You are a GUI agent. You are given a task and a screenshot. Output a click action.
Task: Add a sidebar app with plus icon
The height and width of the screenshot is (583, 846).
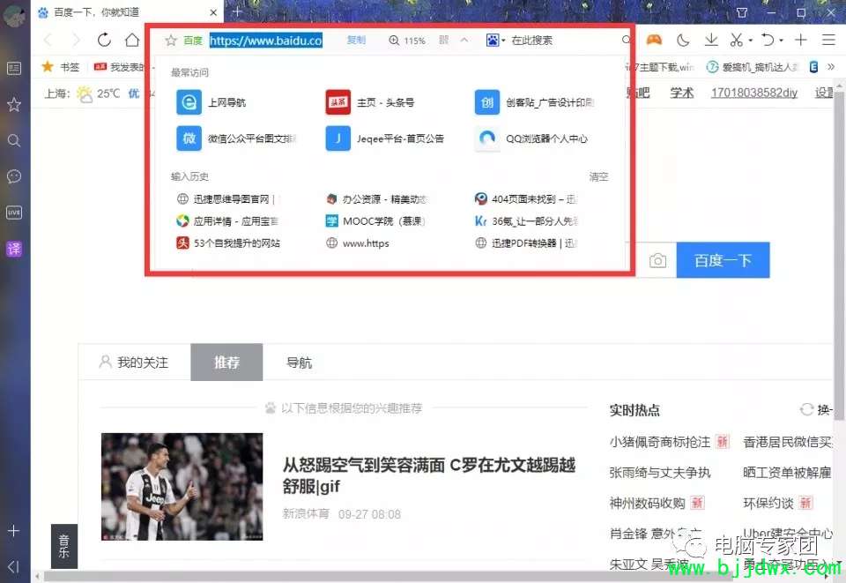[x=14, y=531]
